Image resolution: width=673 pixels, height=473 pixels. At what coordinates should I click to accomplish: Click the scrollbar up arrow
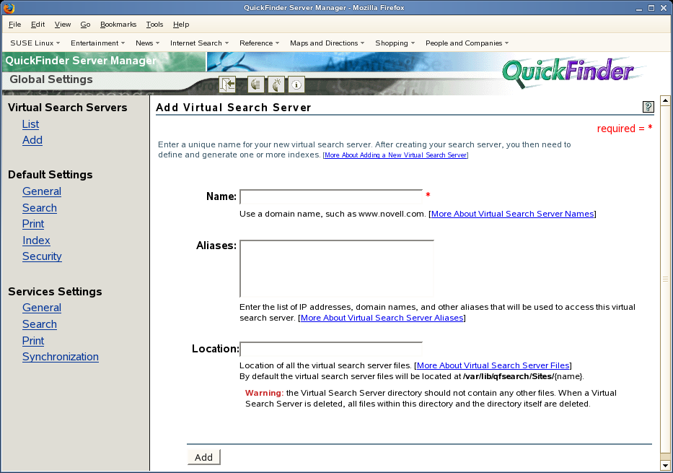pos(665,100)
